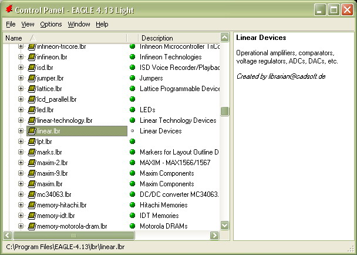Click the infineon.lbr library book icon
The width and height of the screenshot is (357, 255).
[x=32, y=57]
